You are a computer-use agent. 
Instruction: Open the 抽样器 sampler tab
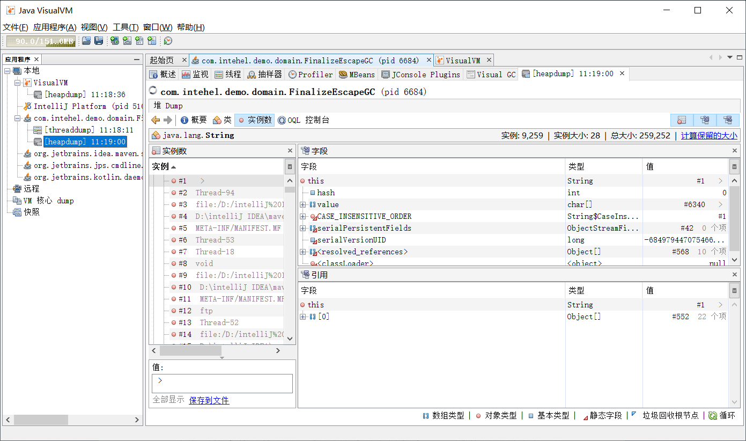265,75
